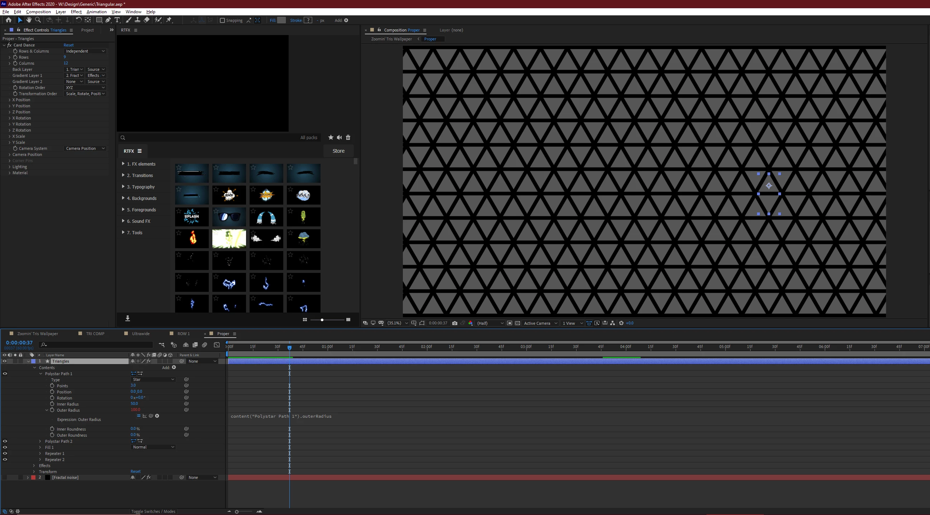The height and width of the screenshot is (515, 930).
Task: Open the Rows & Columns dropdown
Action: [x=85, y=51]
